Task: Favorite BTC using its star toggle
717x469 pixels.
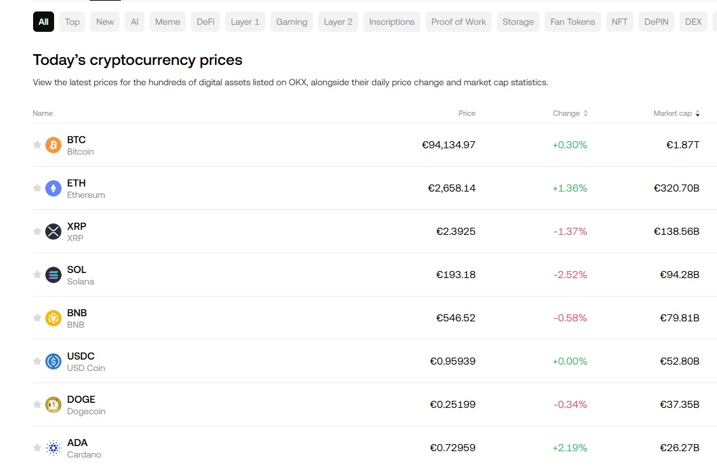Action: 37,144
